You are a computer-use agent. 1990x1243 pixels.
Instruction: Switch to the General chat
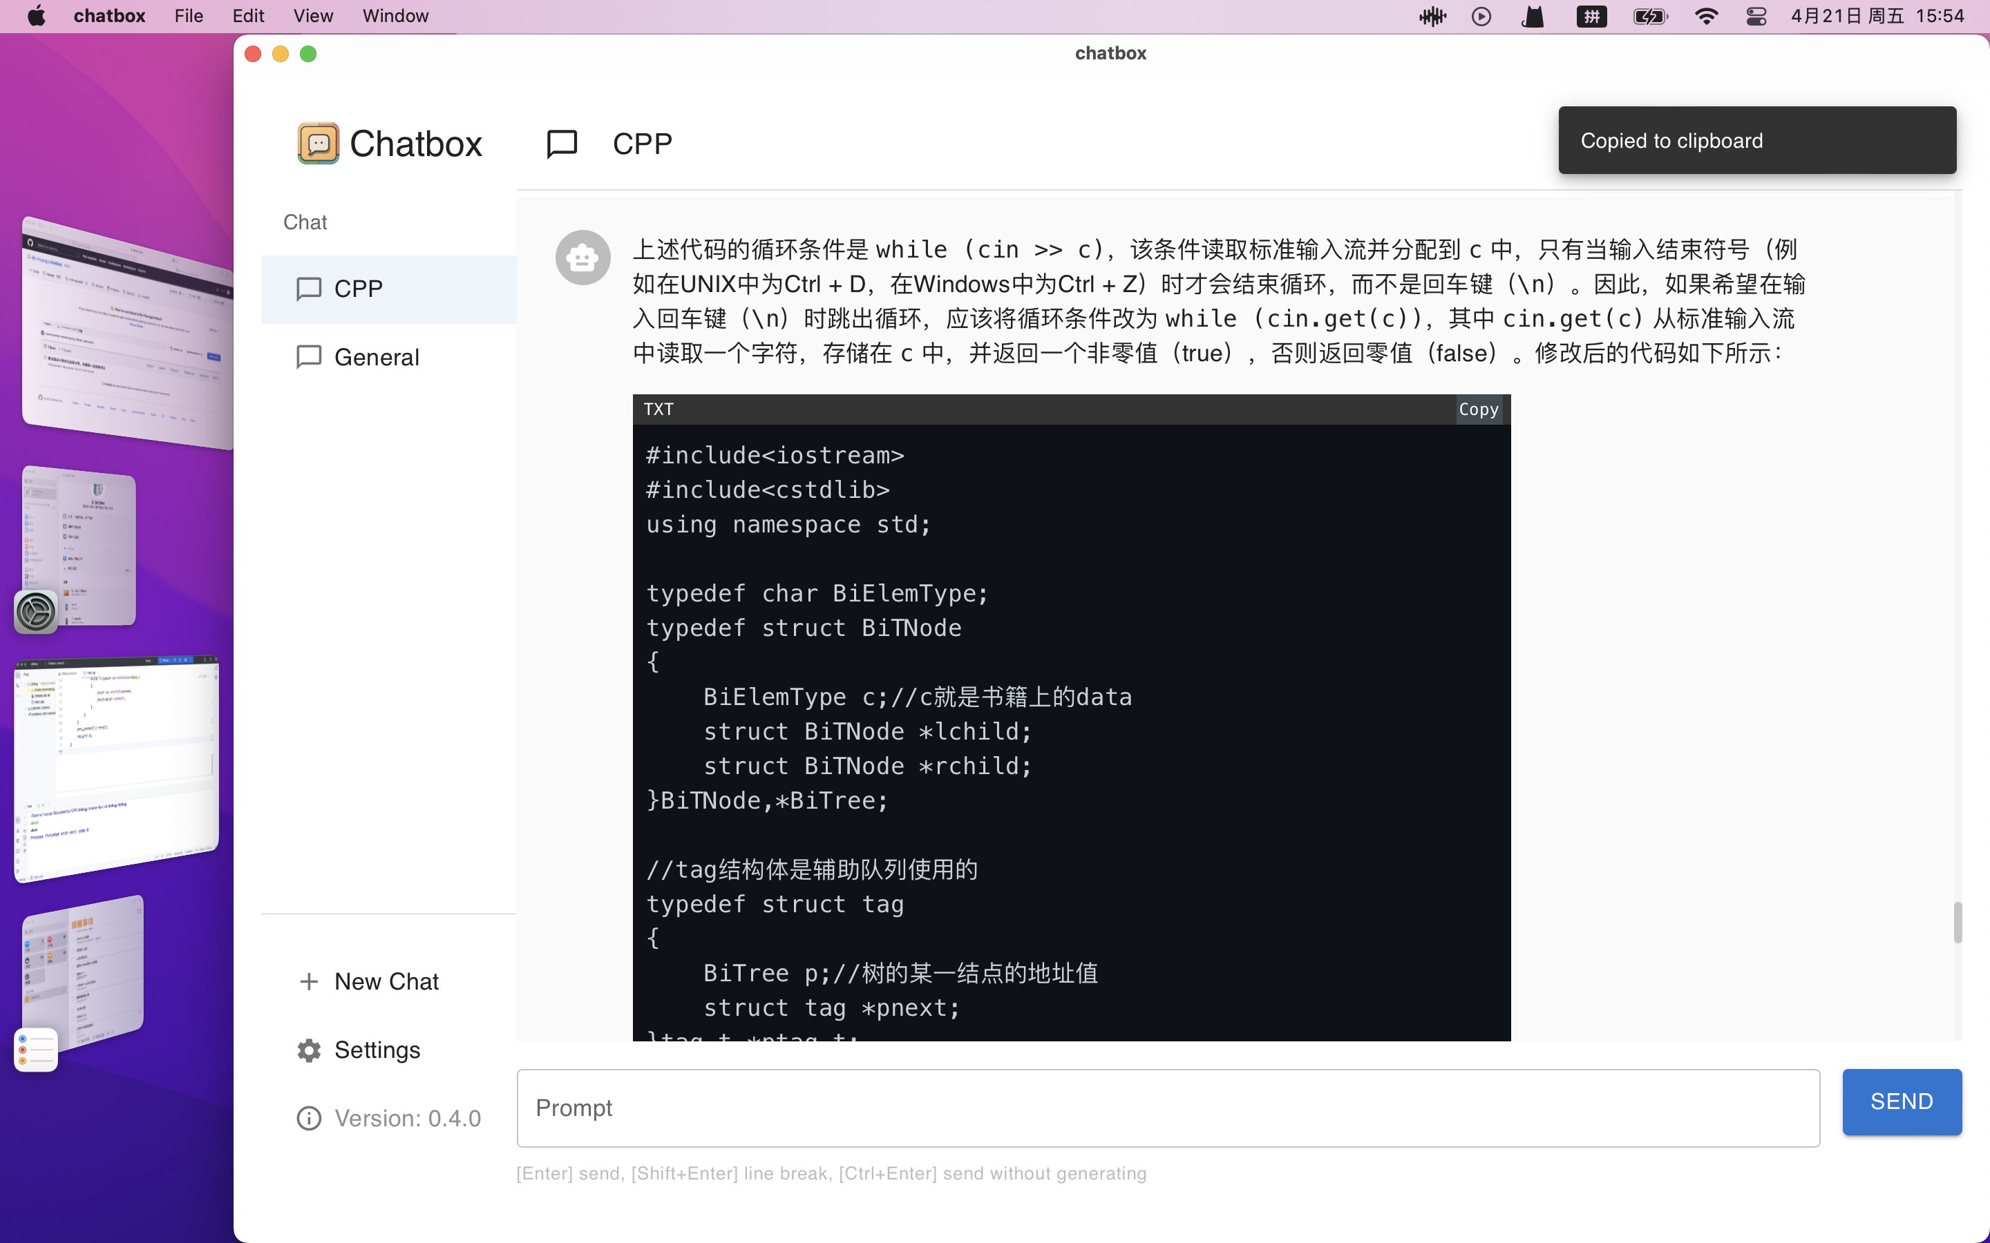coord(377,356)
